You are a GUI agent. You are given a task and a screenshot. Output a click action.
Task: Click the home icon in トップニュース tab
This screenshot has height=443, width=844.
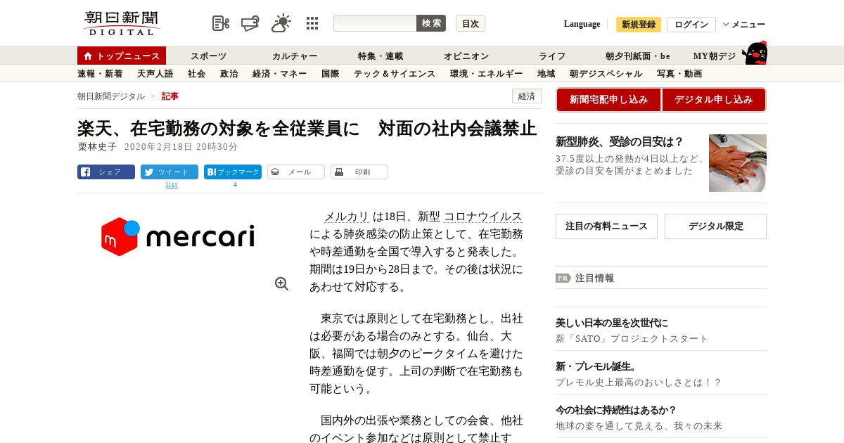coord(88,56)
